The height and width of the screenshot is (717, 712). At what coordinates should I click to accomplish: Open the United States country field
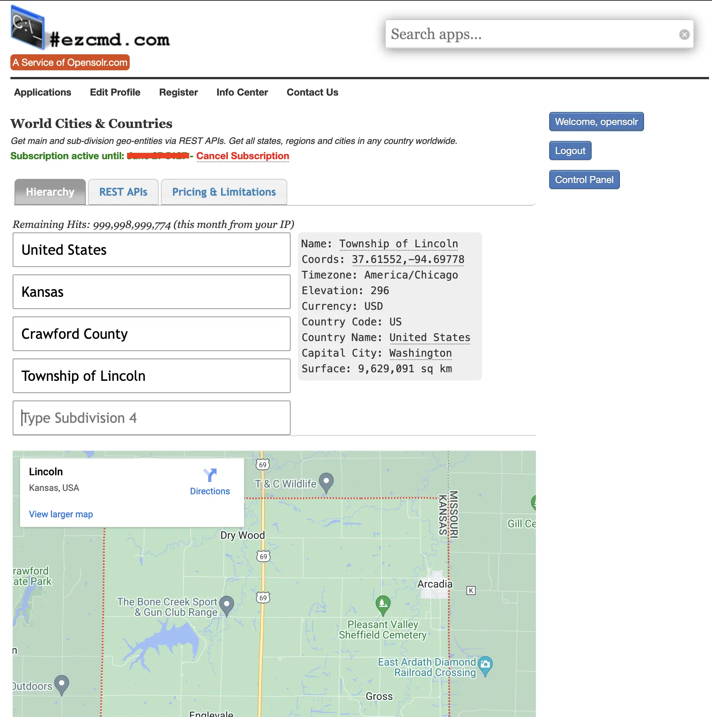coord(152,250)
